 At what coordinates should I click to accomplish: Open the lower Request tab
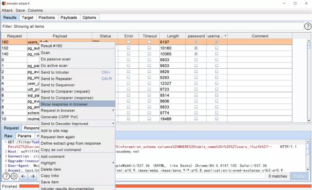coord(11,128)
